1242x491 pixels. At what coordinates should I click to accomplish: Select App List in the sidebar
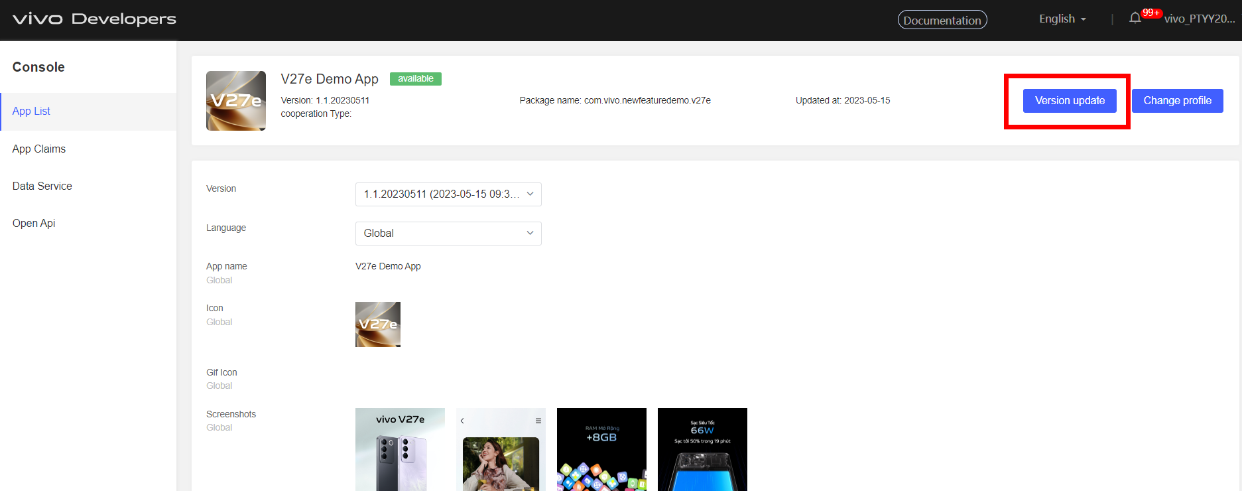pos(31,111)
